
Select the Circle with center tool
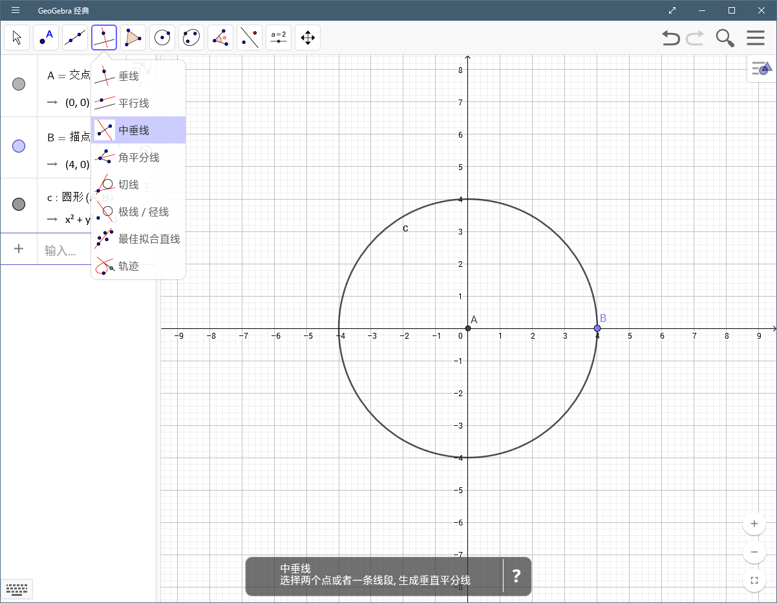(x=162, y=37)
